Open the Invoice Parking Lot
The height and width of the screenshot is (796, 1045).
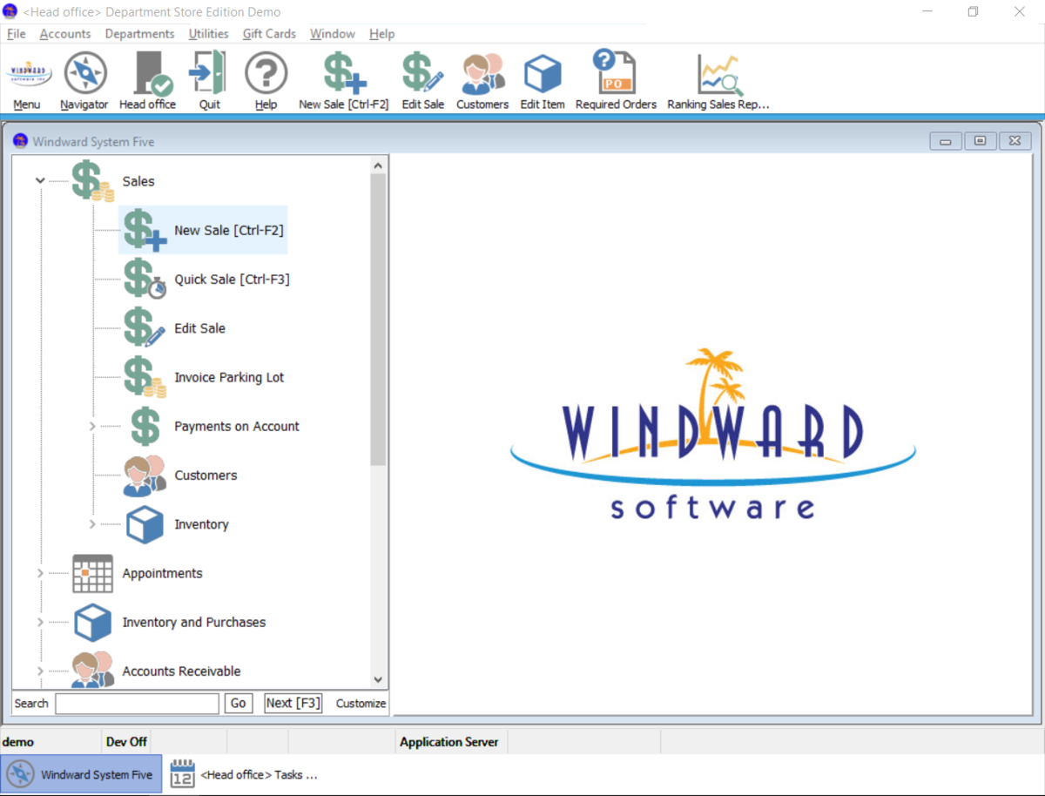229,376
